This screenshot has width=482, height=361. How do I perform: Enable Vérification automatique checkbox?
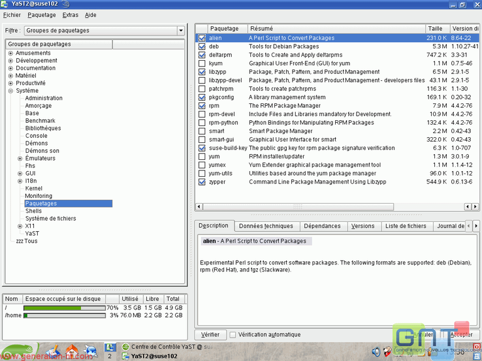[233, 335]
